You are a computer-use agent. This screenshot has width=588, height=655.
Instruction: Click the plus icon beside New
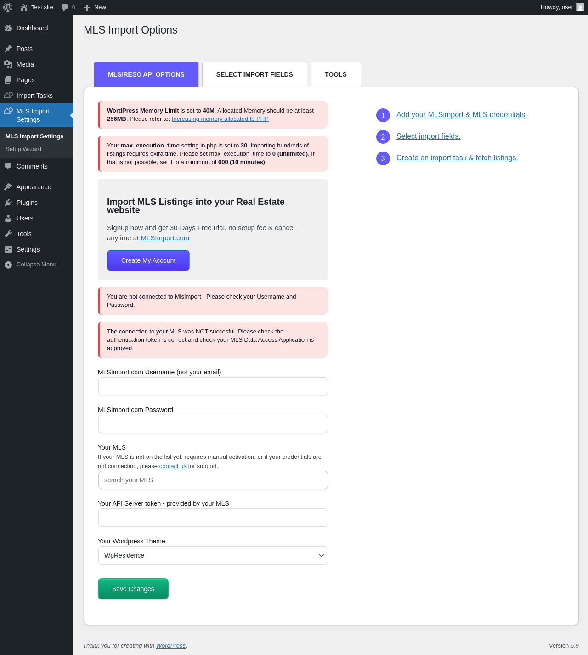click(87, 7)
